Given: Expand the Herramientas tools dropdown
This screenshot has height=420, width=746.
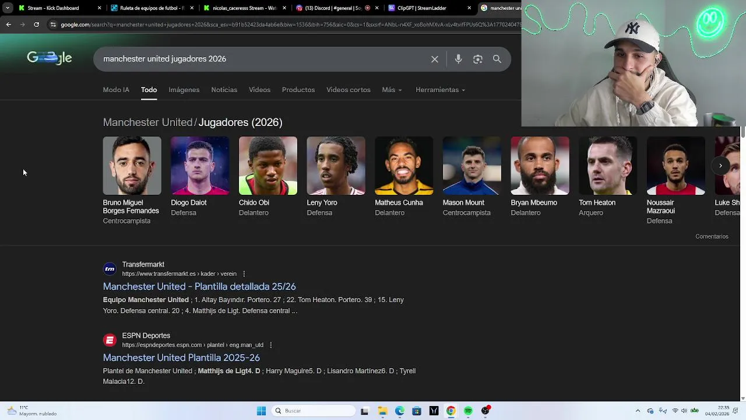Looking at the screenshot, I should (x=440, y=90).
